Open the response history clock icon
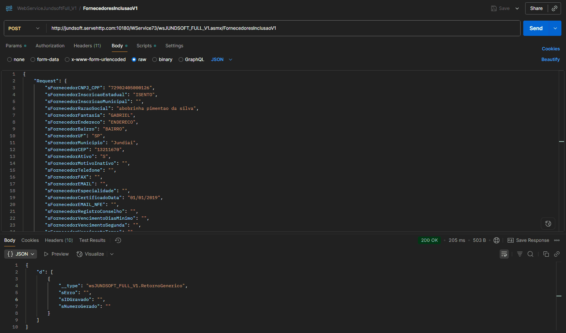Viewport: 566px width, 333px height. click(x=118, y=240)
